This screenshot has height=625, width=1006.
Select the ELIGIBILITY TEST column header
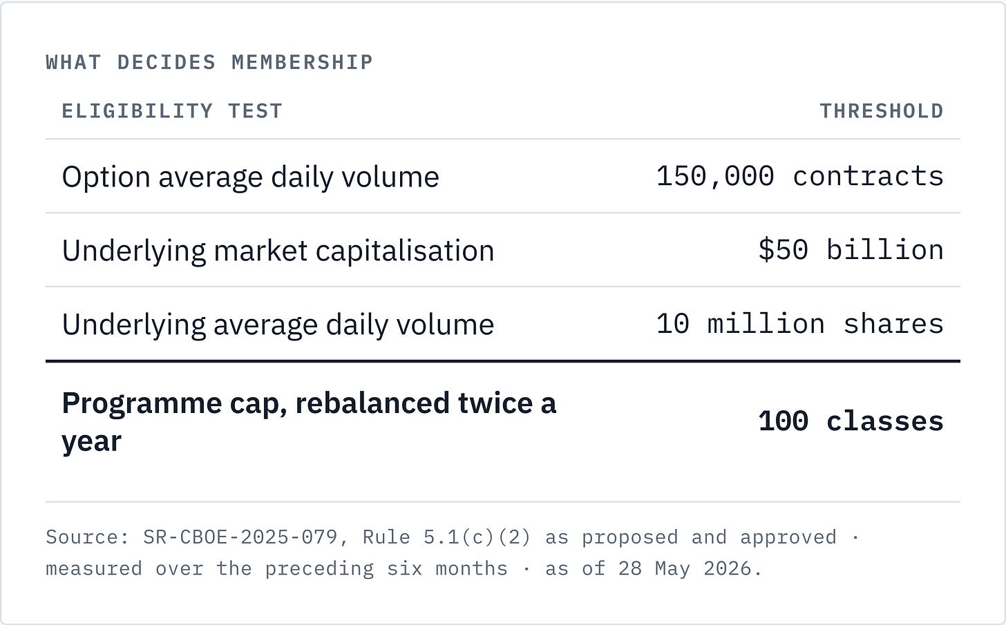[x=172, y=111]
